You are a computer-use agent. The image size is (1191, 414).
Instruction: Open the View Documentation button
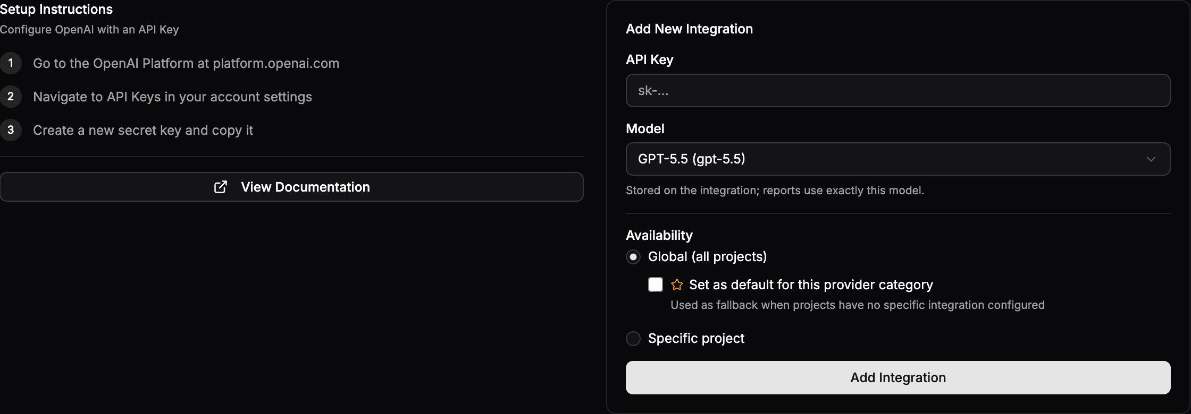click(291, 187)
